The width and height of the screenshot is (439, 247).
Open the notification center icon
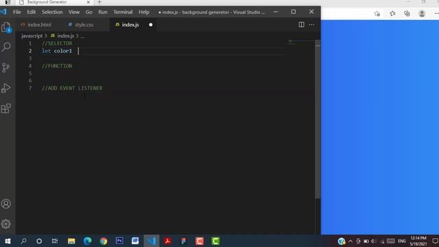pos(435,241)
